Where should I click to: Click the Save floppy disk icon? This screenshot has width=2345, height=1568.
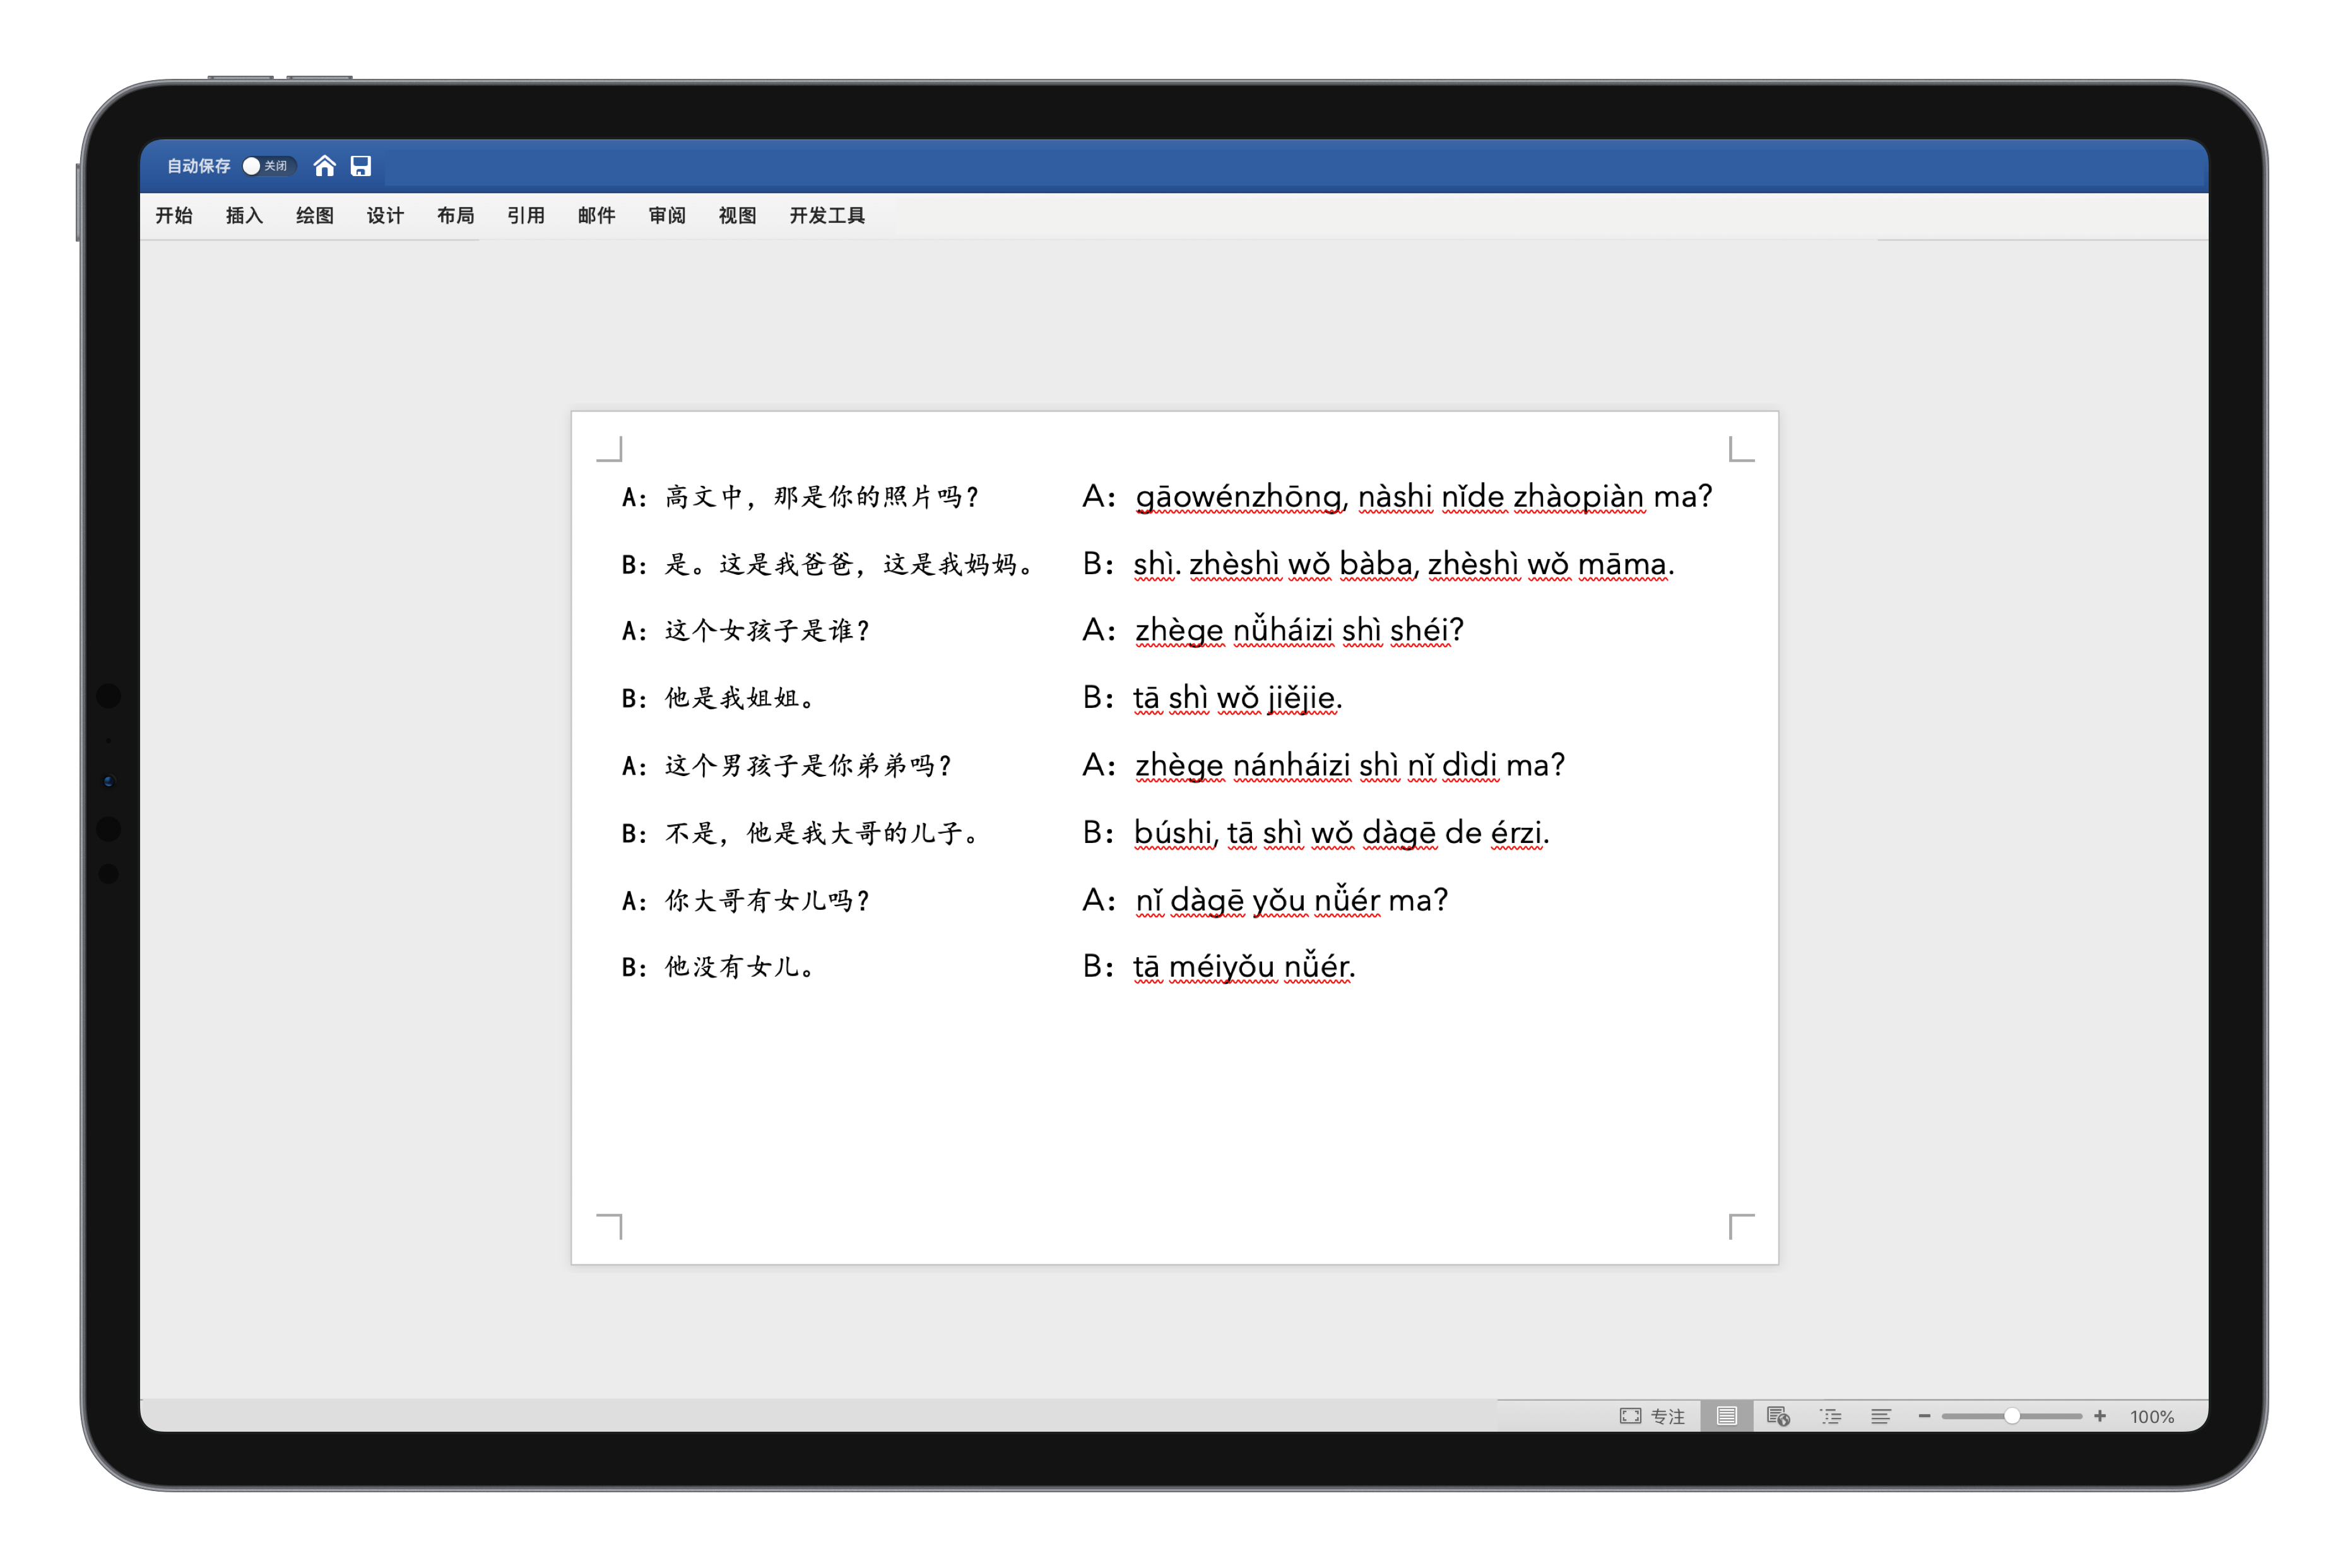tap(361, 166)
